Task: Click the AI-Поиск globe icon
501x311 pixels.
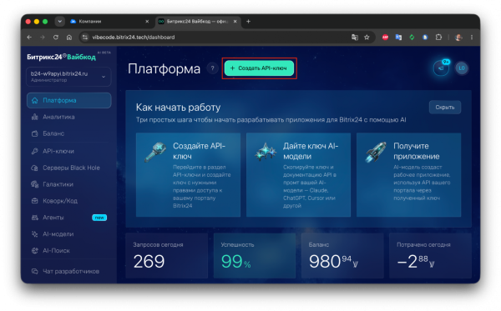Action: coord(34,251)
